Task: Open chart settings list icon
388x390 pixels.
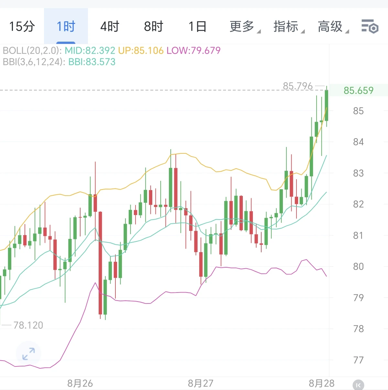Action: coord(370,26)
